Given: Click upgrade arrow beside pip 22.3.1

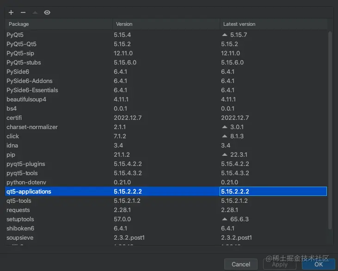Looking at the screenshot, I should pyautogui.click(x=225, y=154).
